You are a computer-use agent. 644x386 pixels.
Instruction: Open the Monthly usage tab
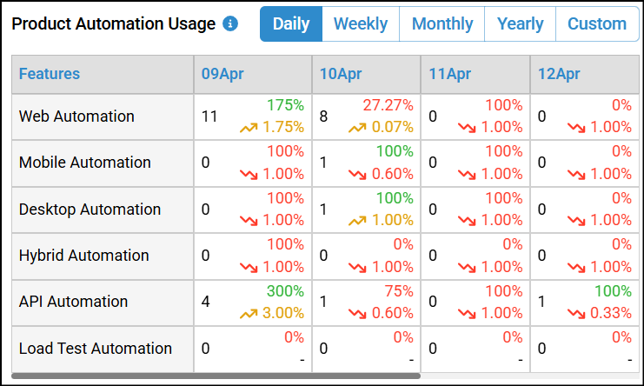pyautogui.click(x=442, y=24)
